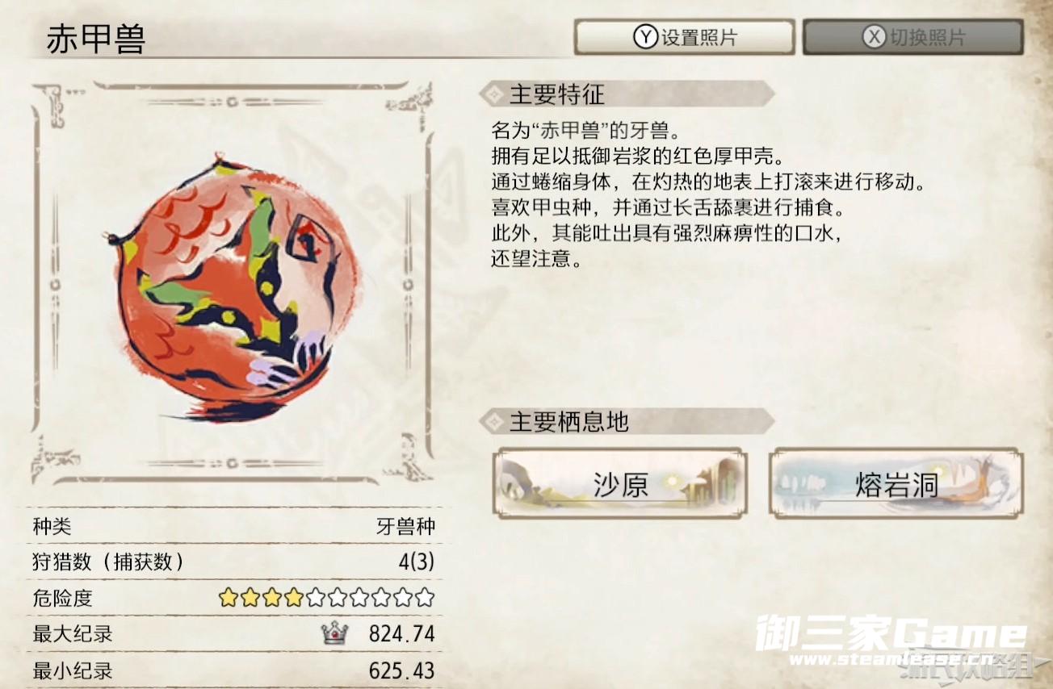
Task: Click the Y button icon for 设置照片
Action: click(645, 37)
